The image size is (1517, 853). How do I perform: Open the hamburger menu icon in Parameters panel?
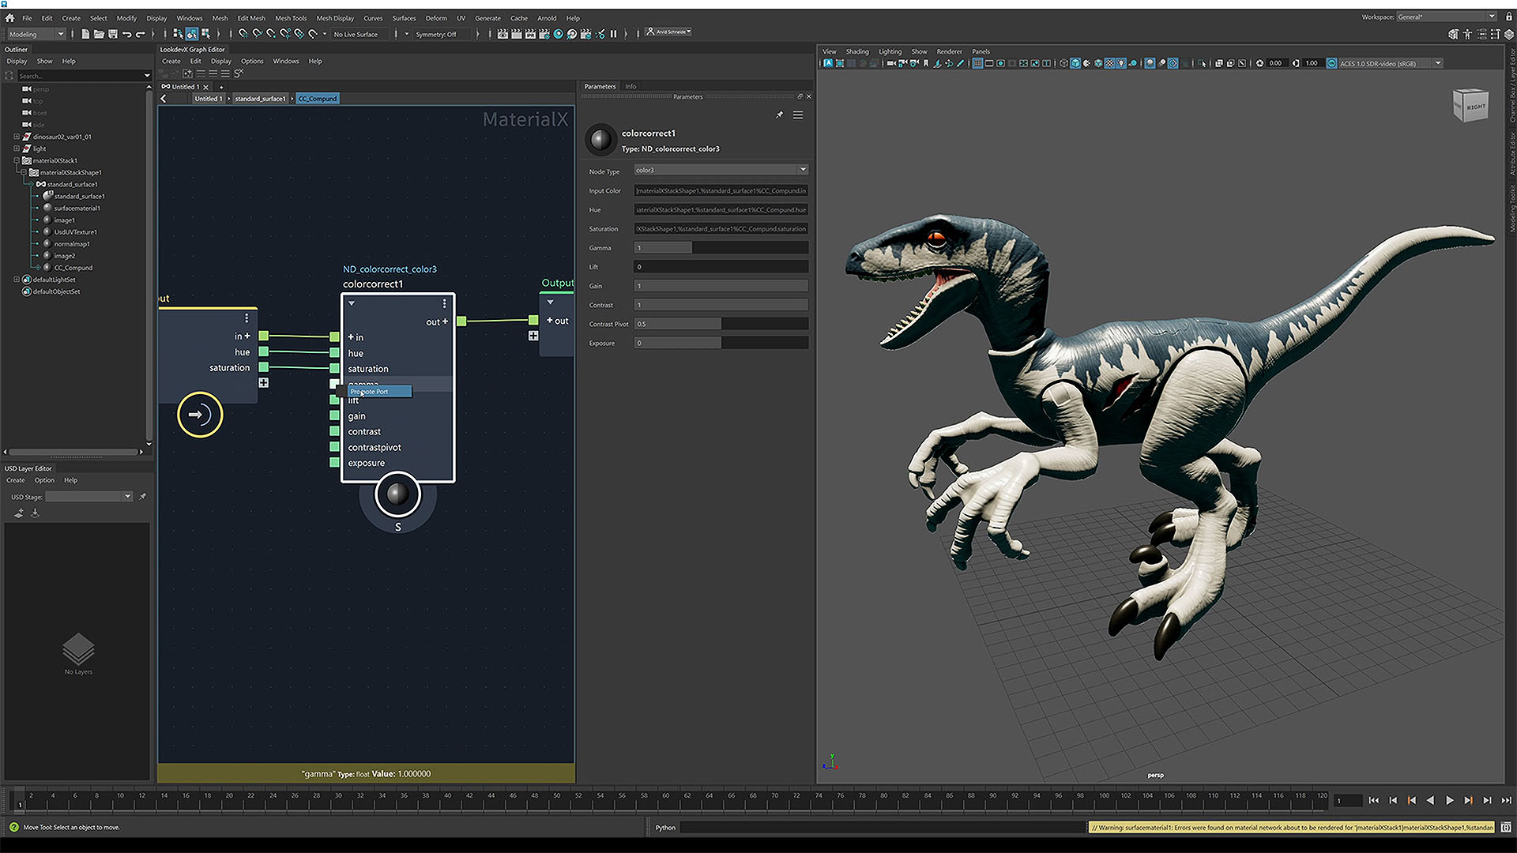pos(798,115)
